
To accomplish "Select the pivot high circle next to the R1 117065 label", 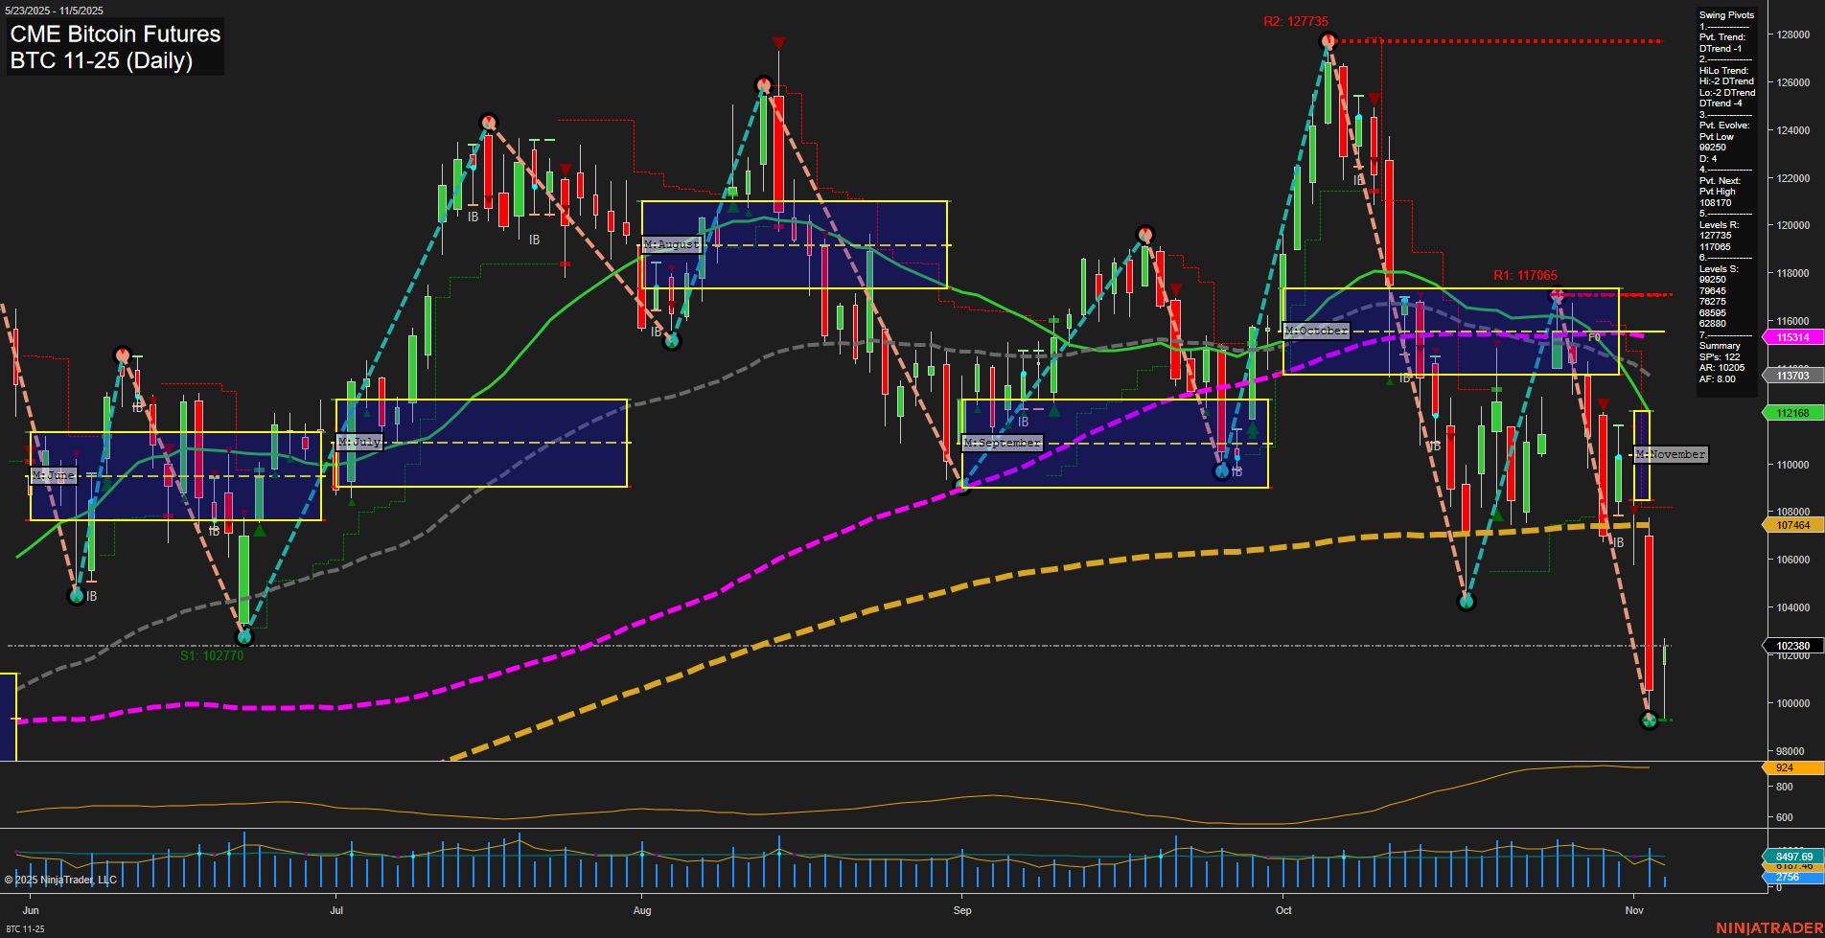I will pos(1558,296).
